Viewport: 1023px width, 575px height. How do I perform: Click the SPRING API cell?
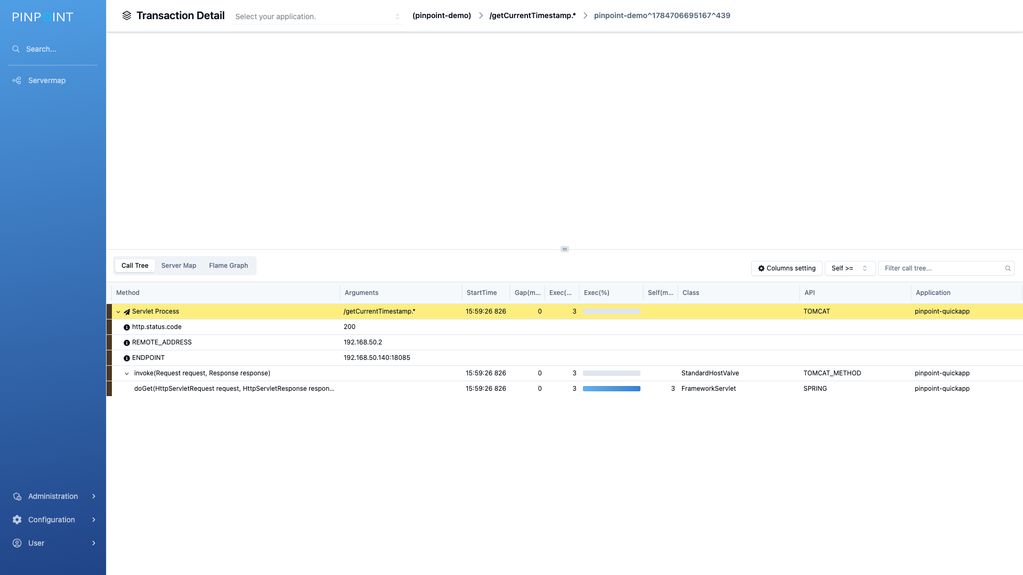coord(815,389)
